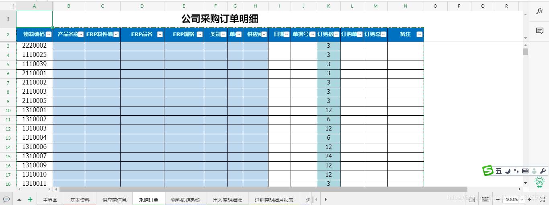Screen dimensions: 549x205
Task: Switch to the 供应商信息 sheet tab
Action: (x=115, y=200)
